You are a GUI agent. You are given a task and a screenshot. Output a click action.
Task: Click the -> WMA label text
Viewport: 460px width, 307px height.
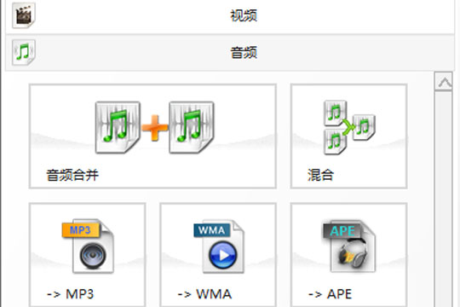click(x=204, y=294)
